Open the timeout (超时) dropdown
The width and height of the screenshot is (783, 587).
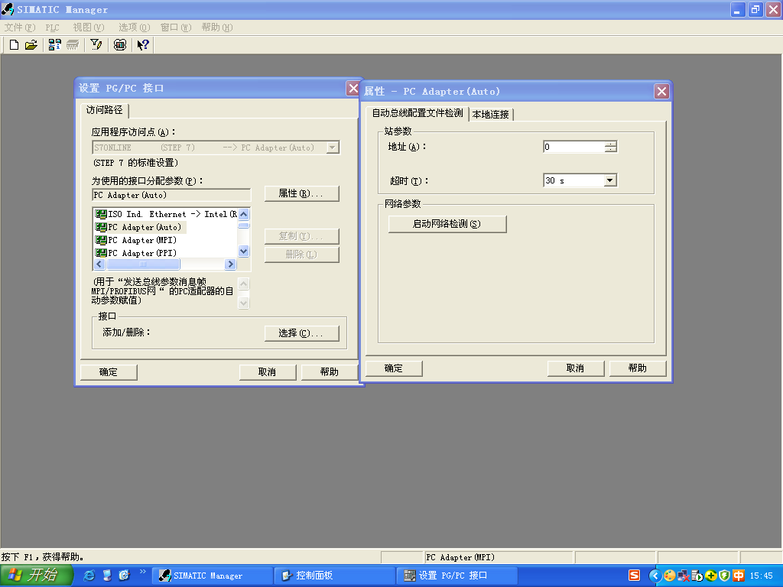pos(609,181)
